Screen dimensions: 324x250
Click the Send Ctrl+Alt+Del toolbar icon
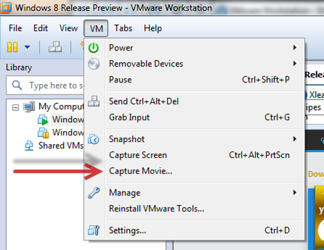[x=55, y=48]
